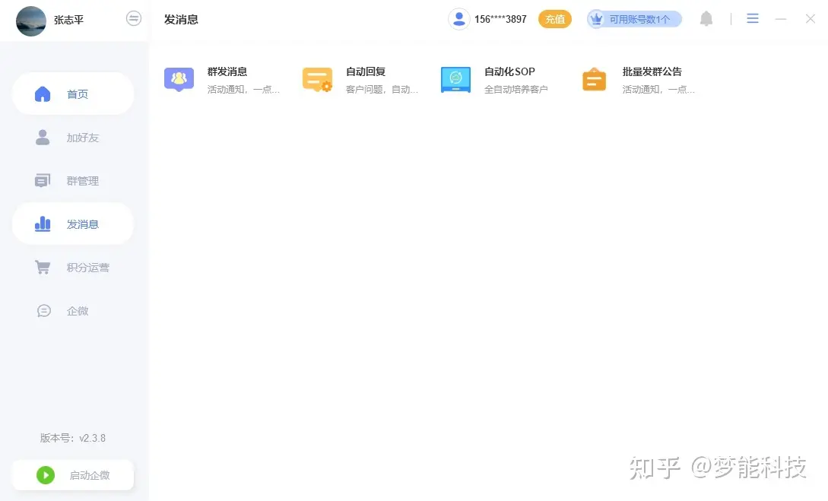Go to 首页 home tab

pyautogui.click(x=73, y=94)
